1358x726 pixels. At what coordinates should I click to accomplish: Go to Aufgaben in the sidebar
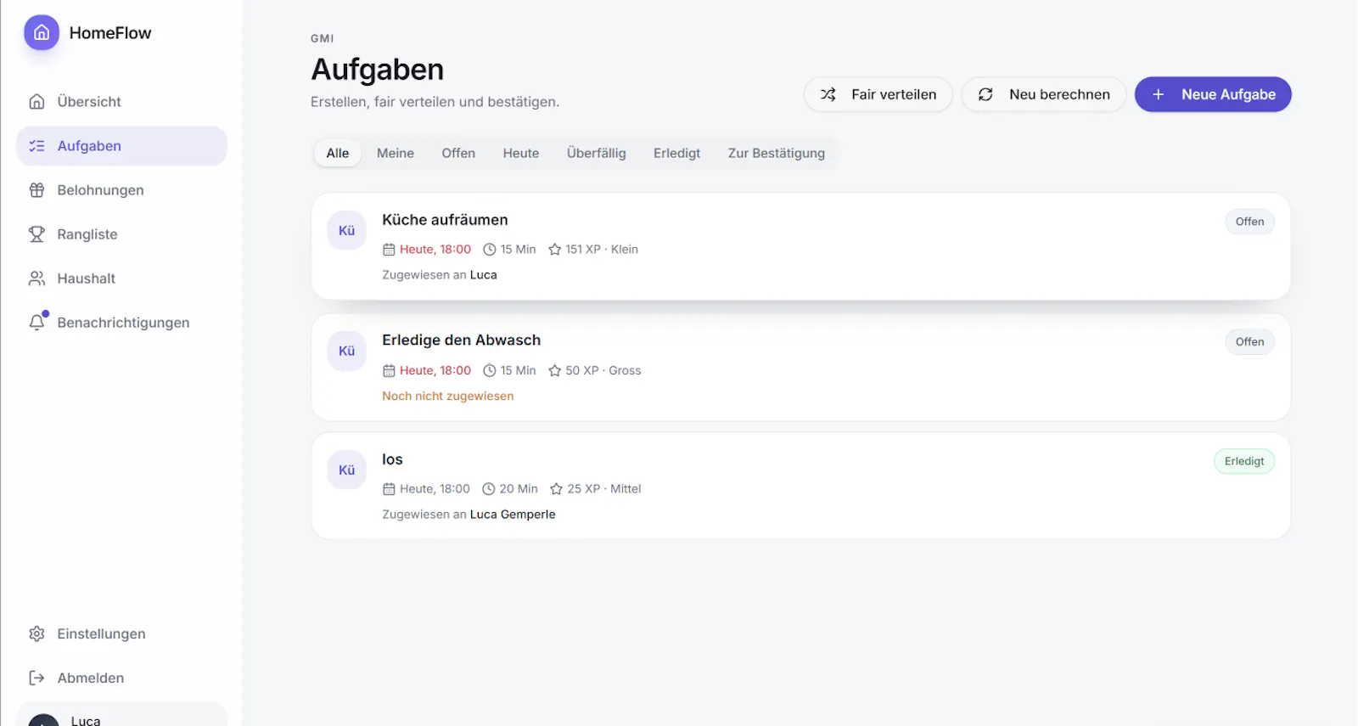coord(121,146)
